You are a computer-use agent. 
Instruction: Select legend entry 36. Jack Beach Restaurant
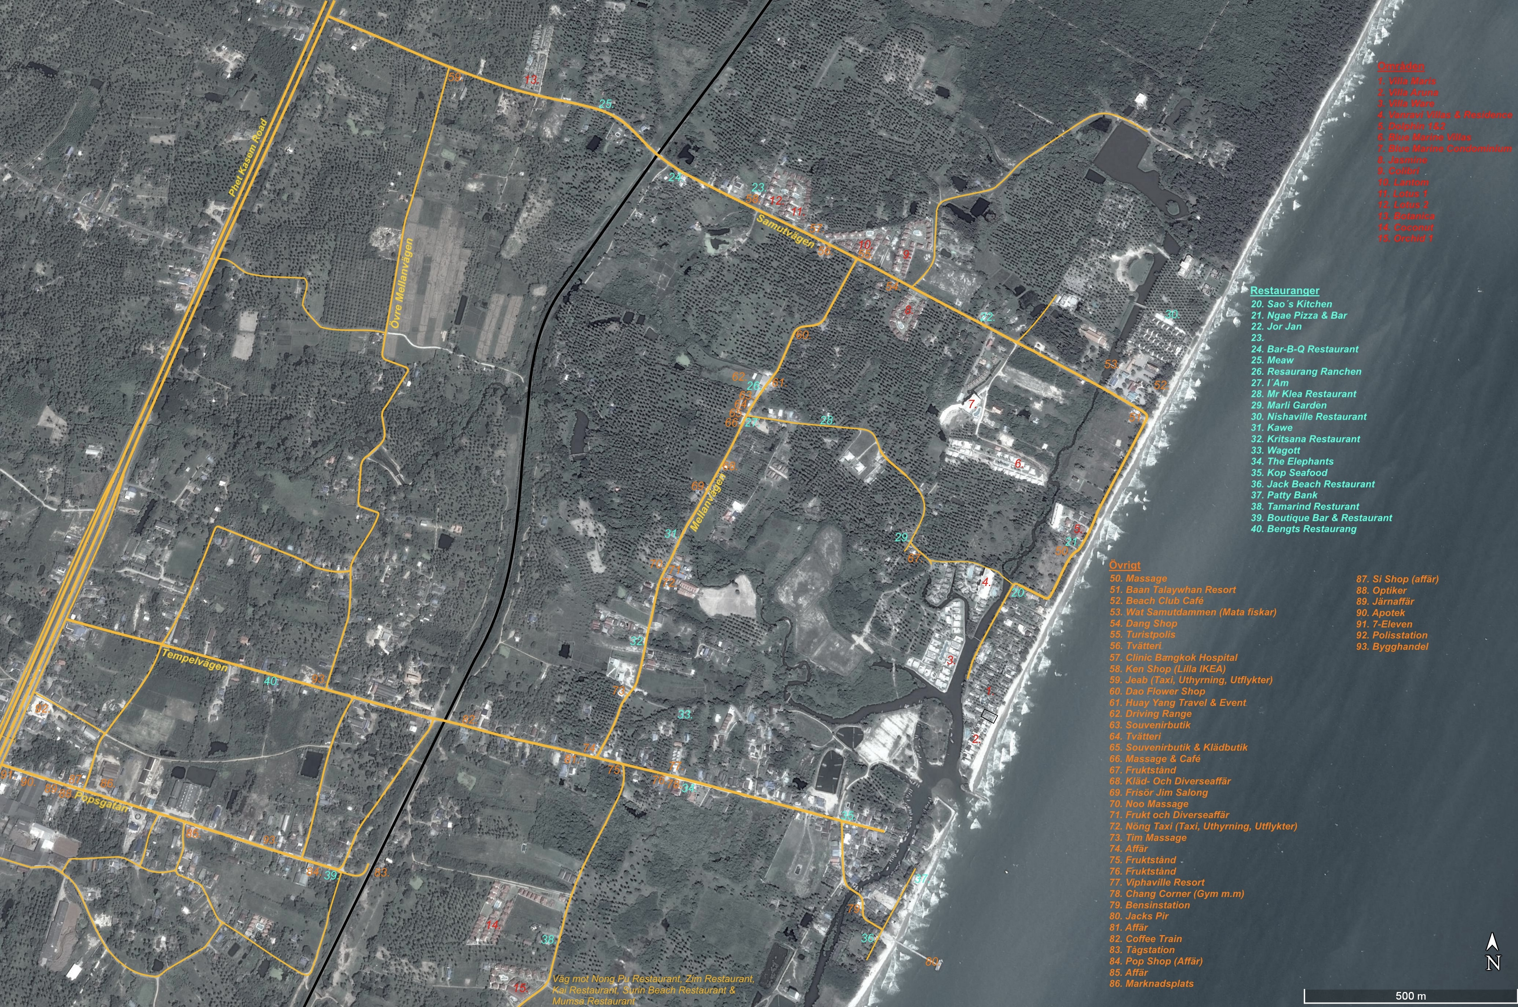tap(1313, 484)
